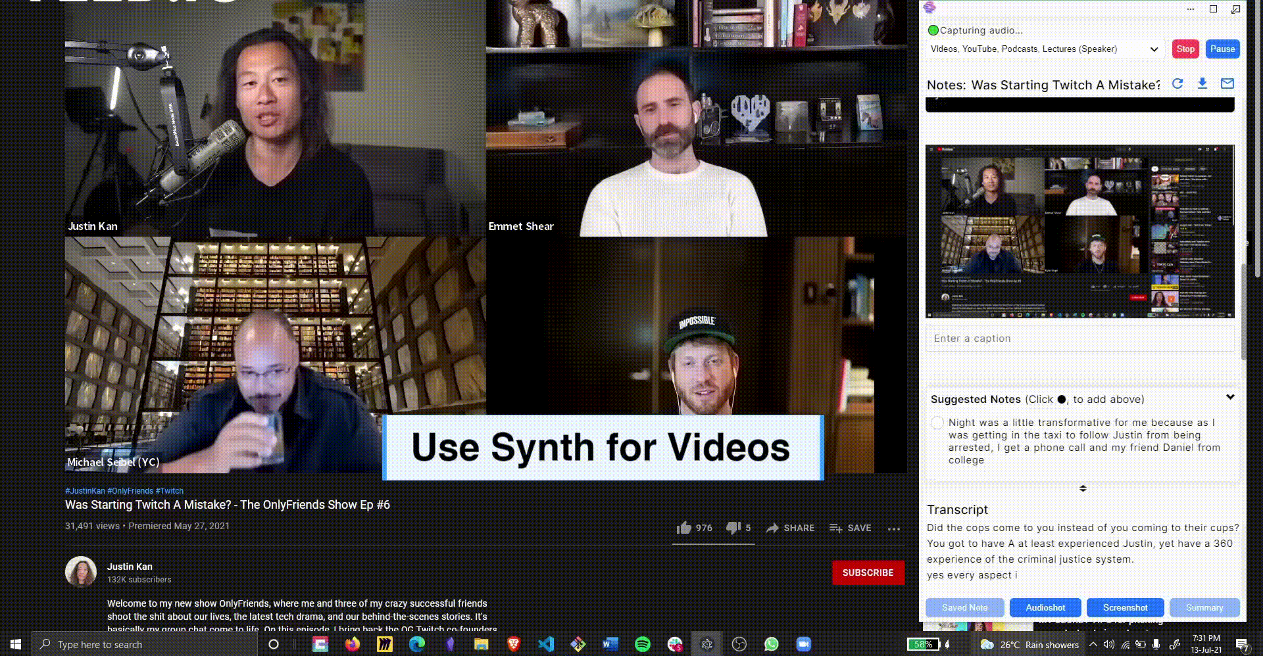Viewport: 1263px width, 656px height.
Task: Click the Synth logo icon
Action: [929, 7]
